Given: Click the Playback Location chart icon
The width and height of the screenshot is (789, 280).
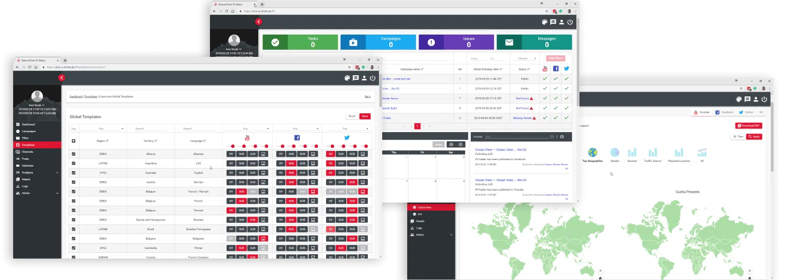Looking at the screenshot, I should 679,152.
